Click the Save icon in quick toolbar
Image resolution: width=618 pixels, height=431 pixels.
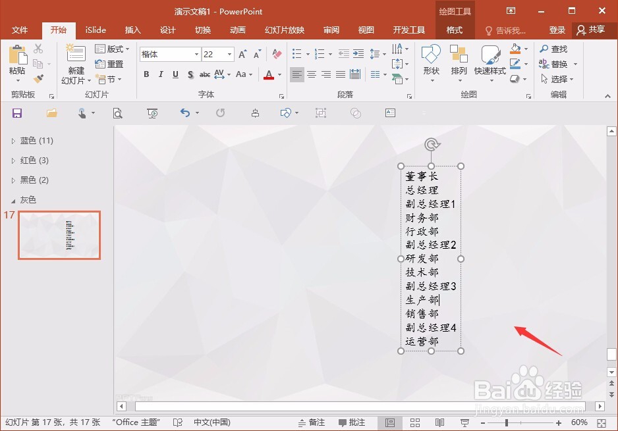coord(17,113)
